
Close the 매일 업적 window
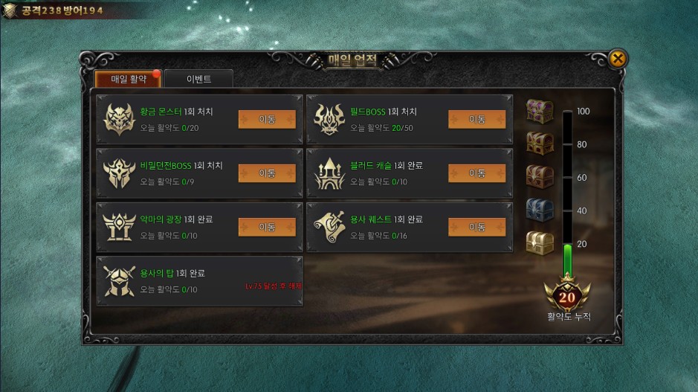point(618,58)
